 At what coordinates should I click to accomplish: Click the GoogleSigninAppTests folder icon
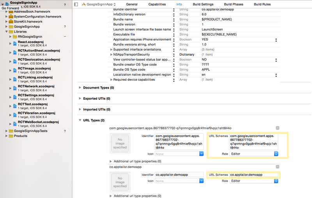click(x=11, y=131)
